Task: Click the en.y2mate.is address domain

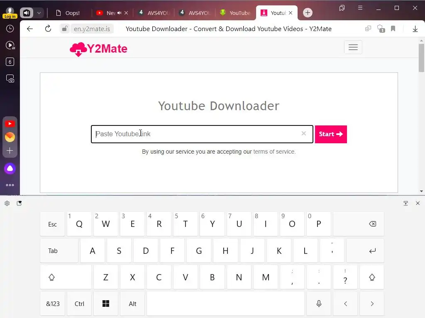Action: pos(92,29)
